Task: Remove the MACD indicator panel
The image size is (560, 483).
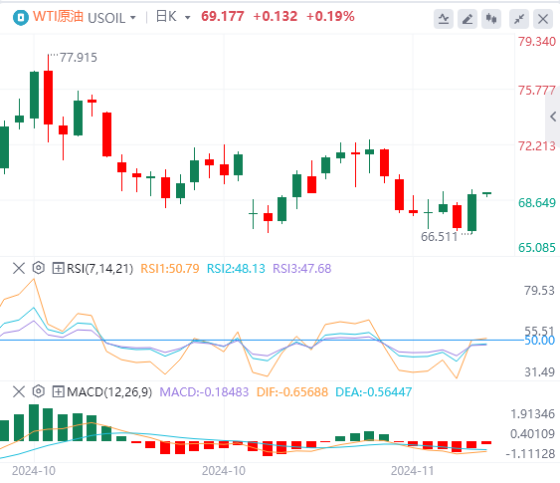Action: [x=19, y=391]
